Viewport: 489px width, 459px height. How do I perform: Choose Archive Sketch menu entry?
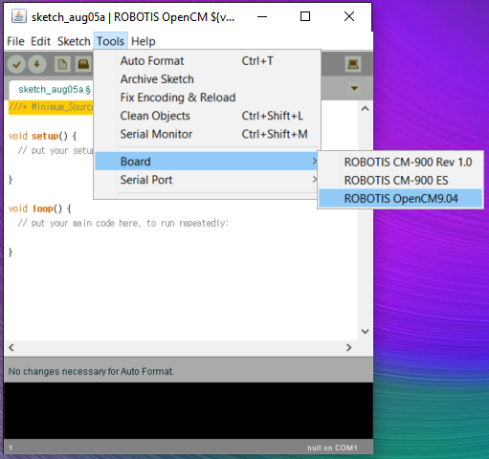157,79
